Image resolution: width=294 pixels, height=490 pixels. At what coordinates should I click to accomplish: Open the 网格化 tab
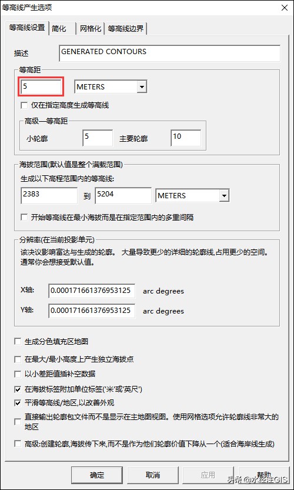(x=91, y=29)
